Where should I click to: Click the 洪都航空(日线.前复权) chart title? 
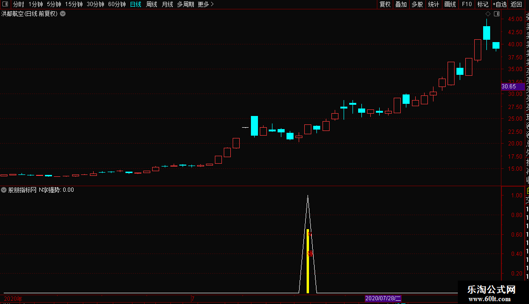click(29, 14)
